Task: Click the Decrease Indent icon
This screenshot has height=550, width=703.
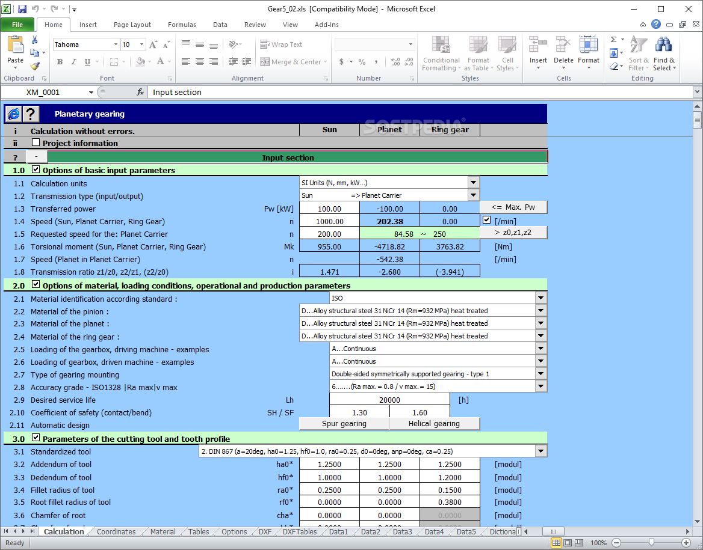Action: point(233,62)
